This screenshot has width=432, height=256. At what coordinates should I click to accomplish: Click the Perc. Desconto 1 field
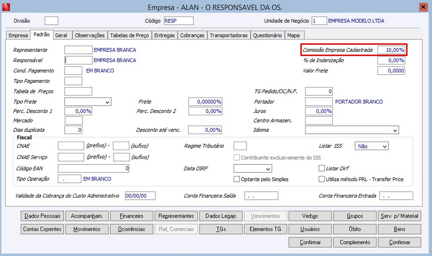pos(78,111)
